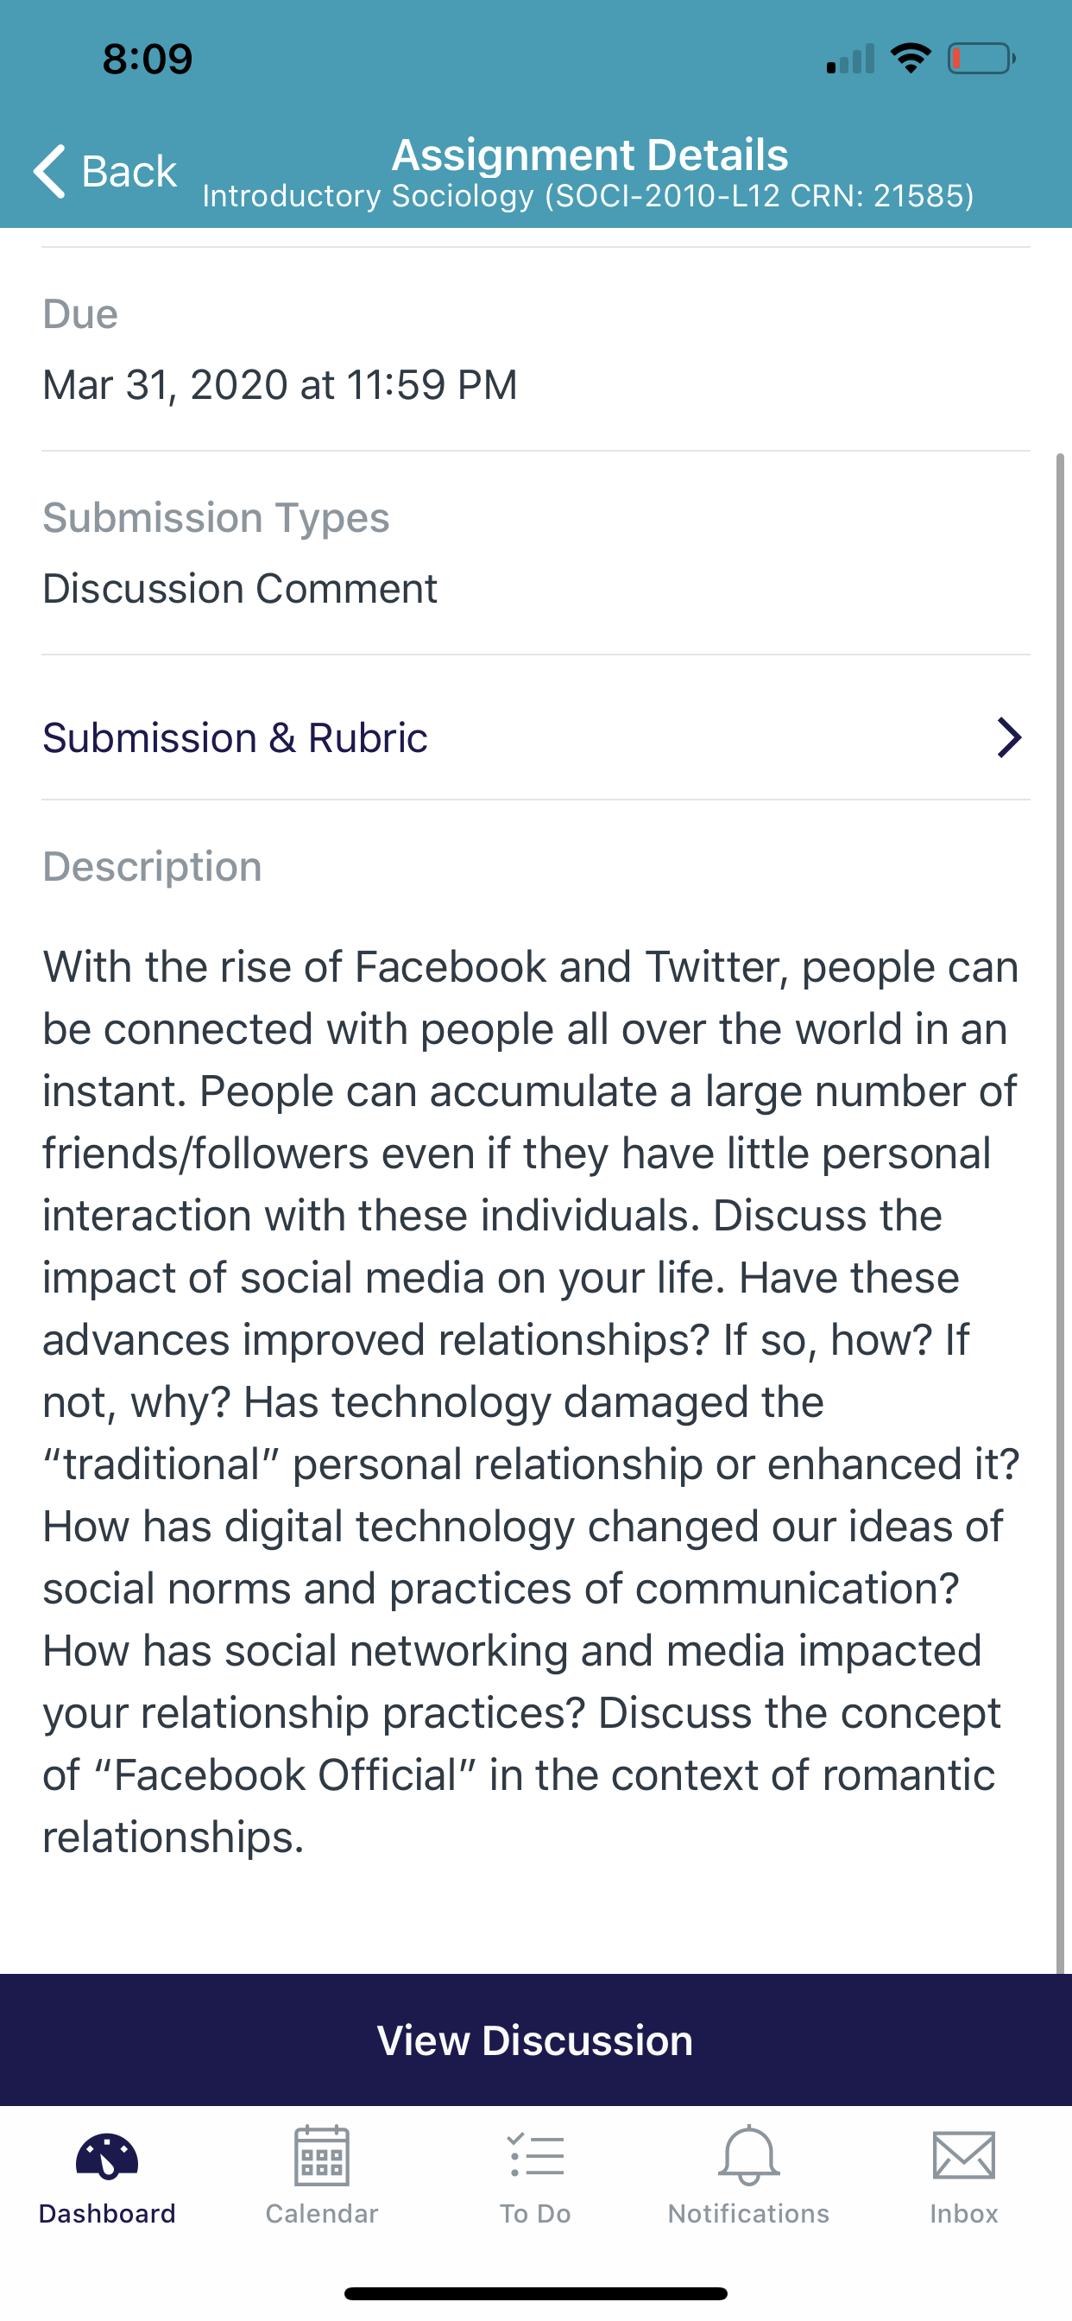Open the Dashboard gauge icon

[x=107, y=2156]
